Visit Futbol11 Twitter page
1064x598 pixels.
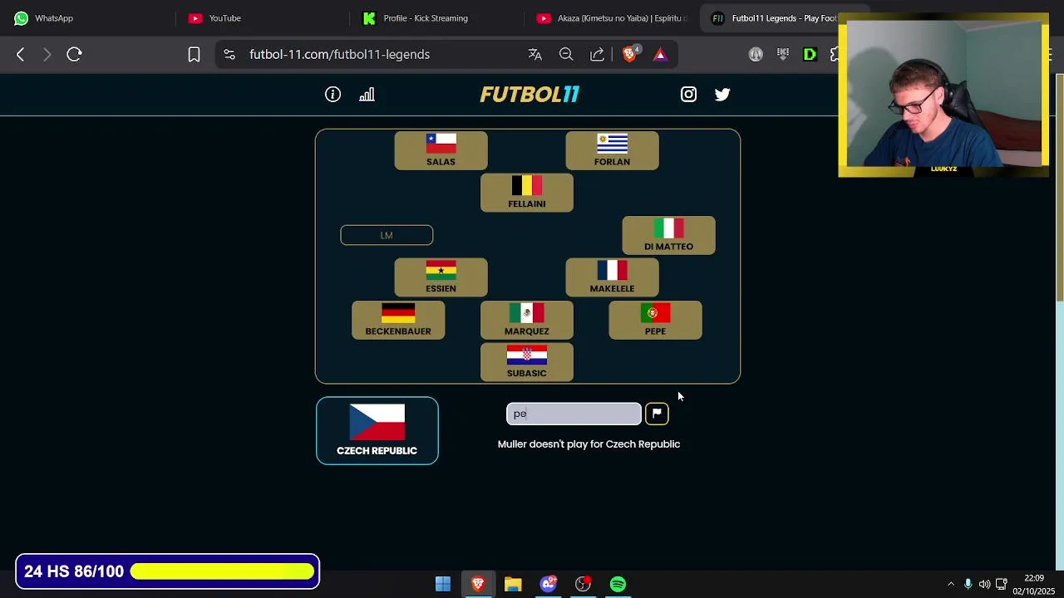point(722,95)
